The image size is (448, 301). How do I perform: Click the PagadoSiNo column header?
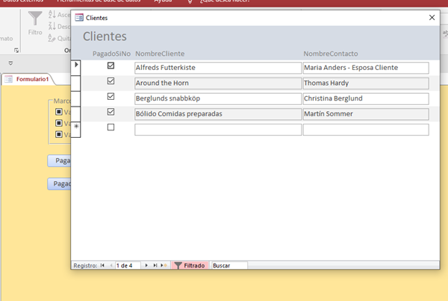tap(111, 54)
